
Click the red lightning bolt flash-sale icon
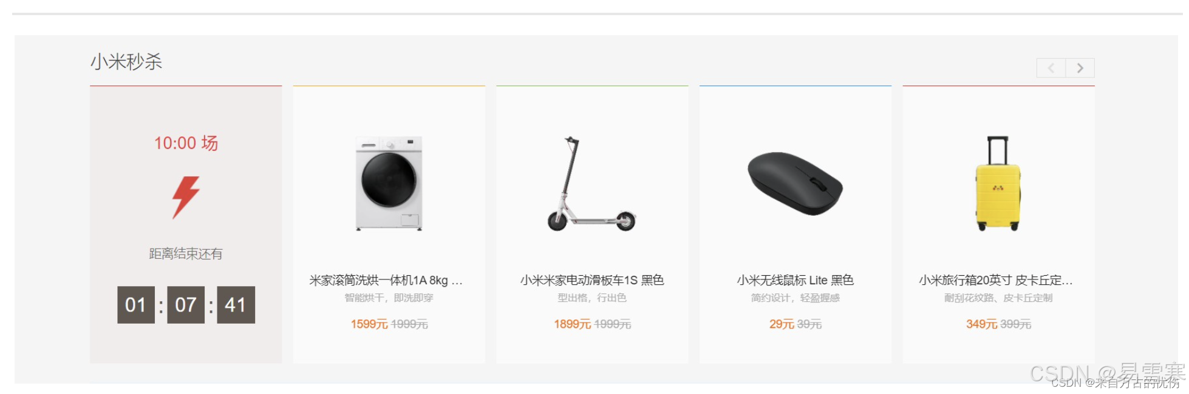[186, 198]
